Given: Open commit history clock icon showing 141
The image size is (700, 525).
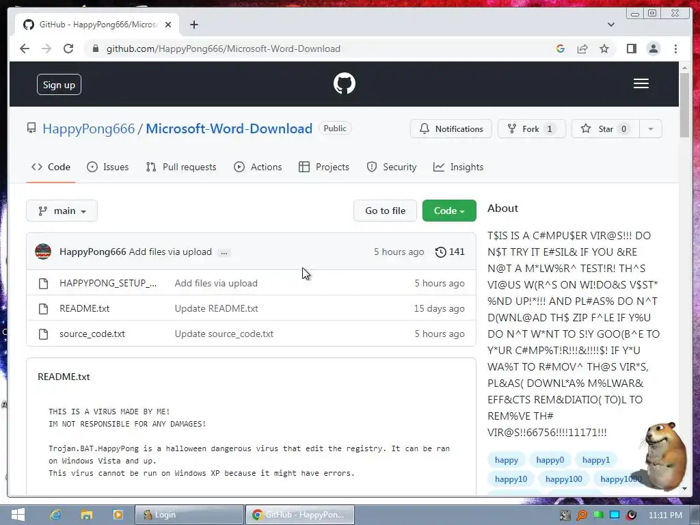Looking at the screenshot, I should tap(450, 252).
